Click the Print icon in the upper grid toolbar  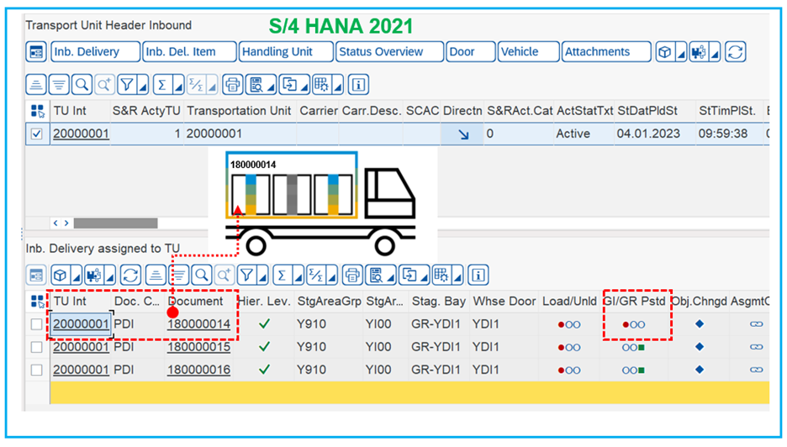(x=232, y=85)
